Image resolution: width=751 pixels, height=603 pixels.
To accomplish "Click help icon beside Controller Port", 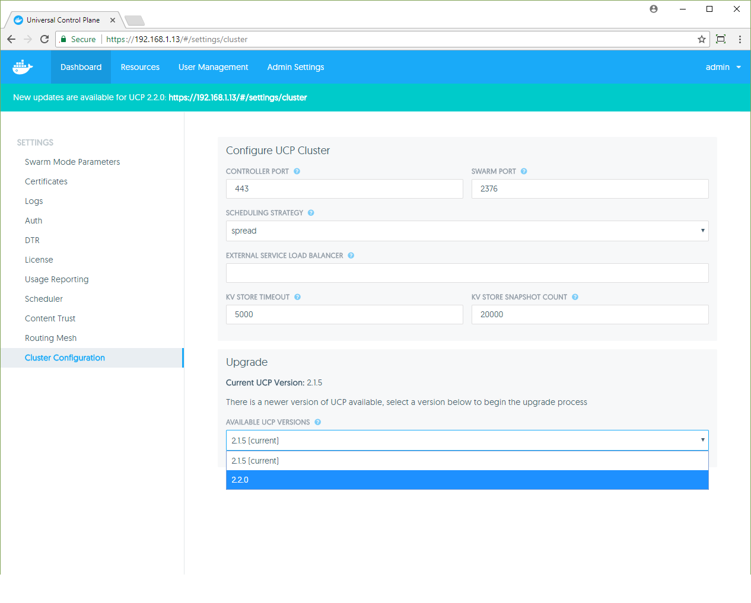I will pyautogui.click(x=297, y=171).
